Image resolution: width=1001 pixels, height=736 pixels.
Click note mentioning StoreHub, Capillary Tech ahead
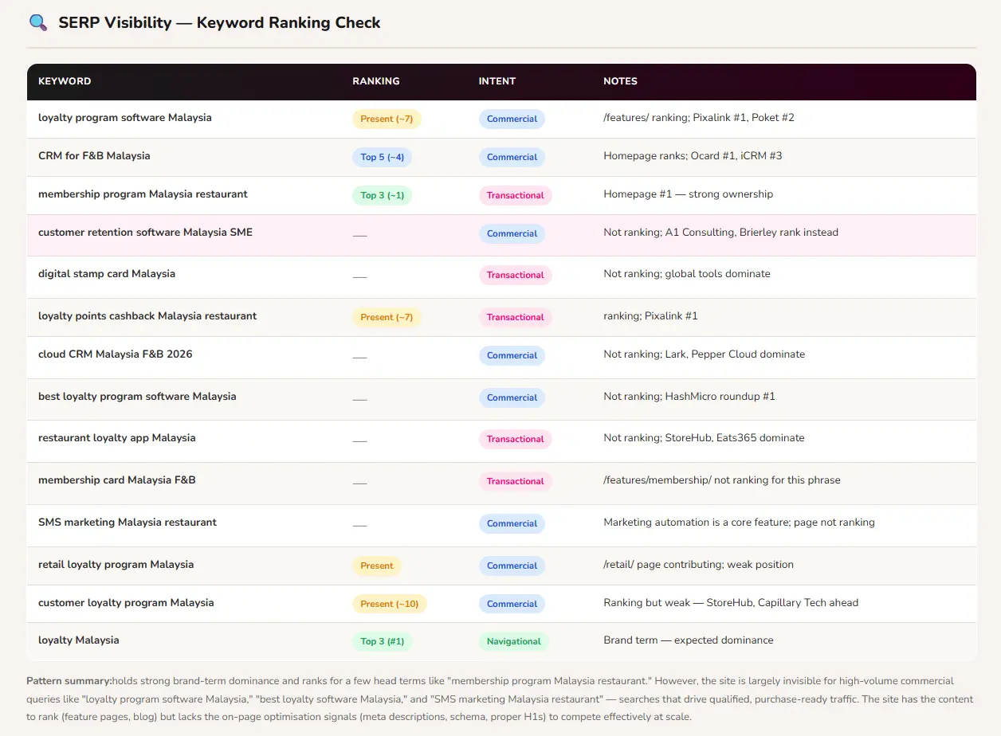tap(731, 603)
